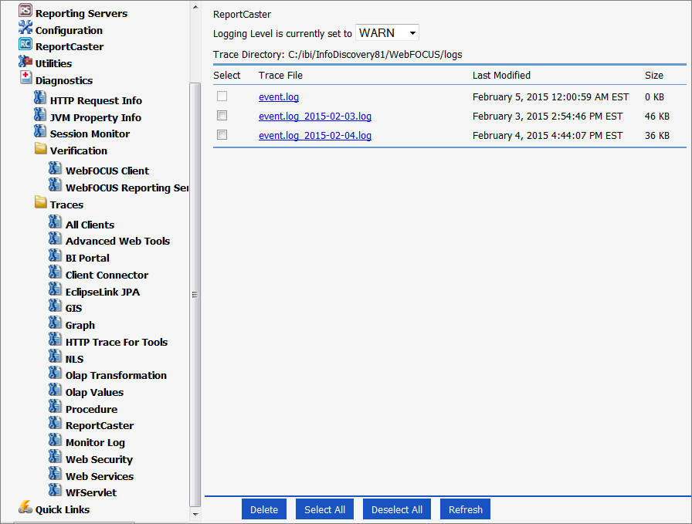Click the Select All button
Image resolution: width=692 pixels, height=524 pixels.
point(324,509)
